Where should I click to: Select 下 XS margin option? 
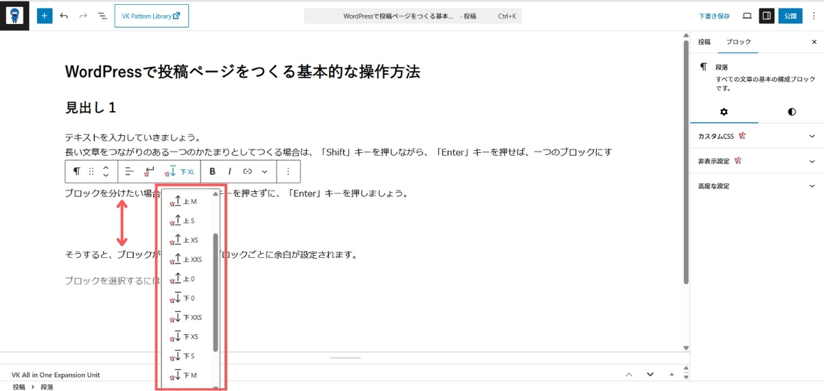tap(185, 337)
